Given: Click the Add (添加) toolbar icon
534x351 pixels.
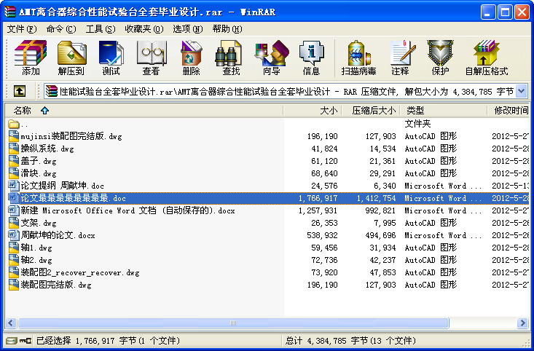Looking at the screenshot, I should pos(31,58).
